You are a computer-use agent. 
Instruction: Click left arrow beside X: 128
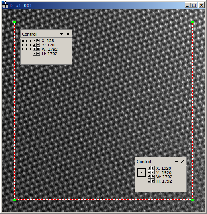pyautogui.click(x=35, y=40)
